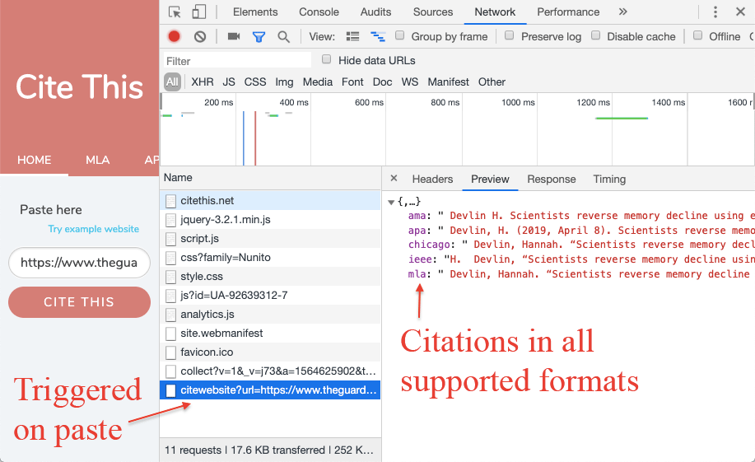Open the Timing tab
This screenshot has width=755, height=462.
pos(609,180)
